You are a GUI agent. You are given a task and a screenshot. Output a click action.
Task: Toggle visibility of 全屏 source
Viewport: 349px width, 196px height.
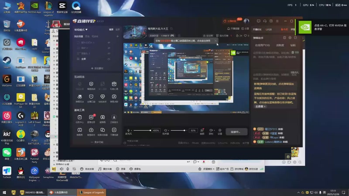coord(109,59)
